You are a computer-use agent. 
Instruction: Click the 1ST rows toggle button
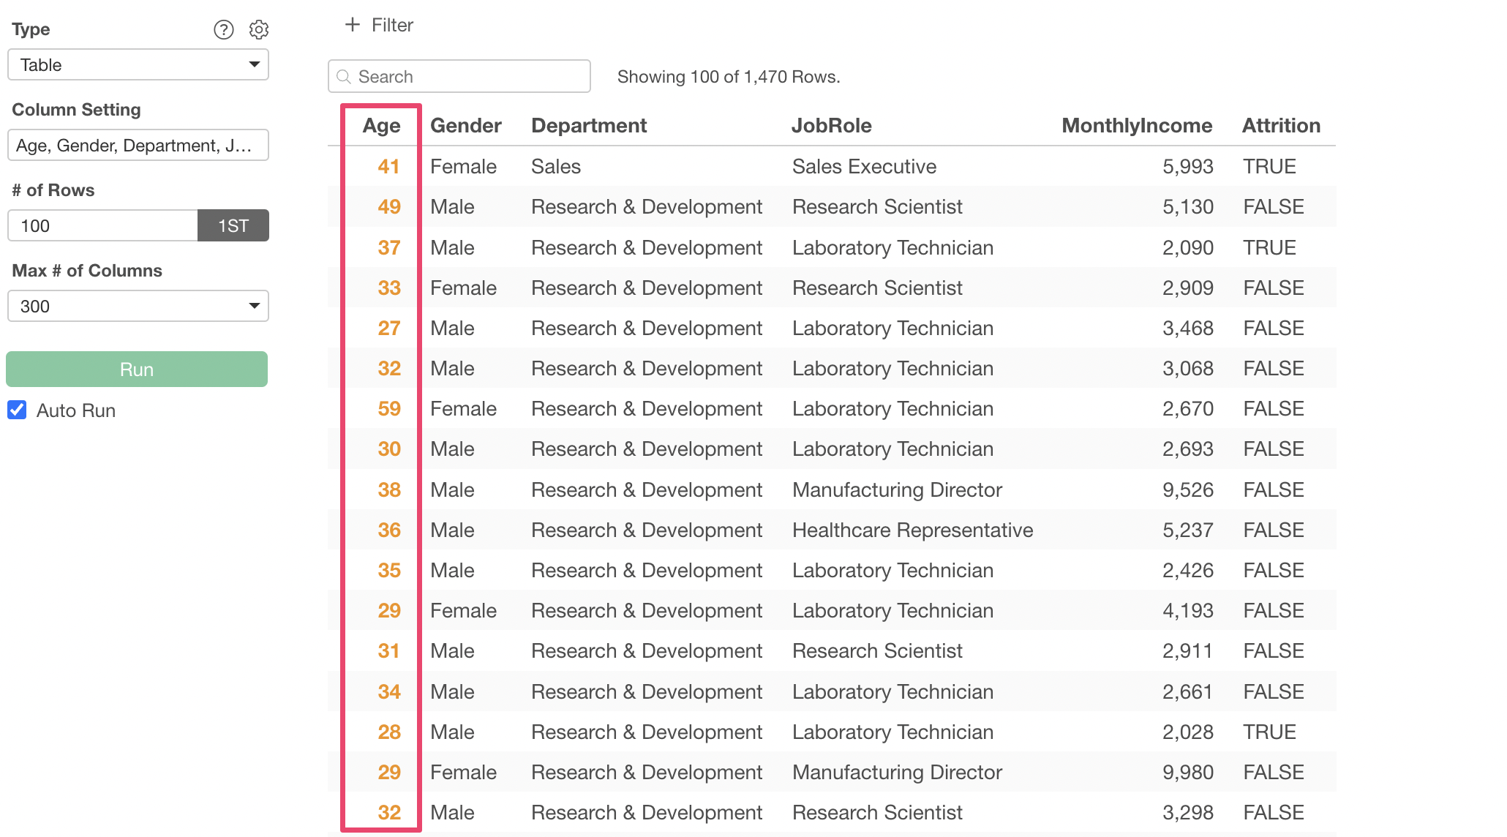pyautogui.click(x=233, y=225)
